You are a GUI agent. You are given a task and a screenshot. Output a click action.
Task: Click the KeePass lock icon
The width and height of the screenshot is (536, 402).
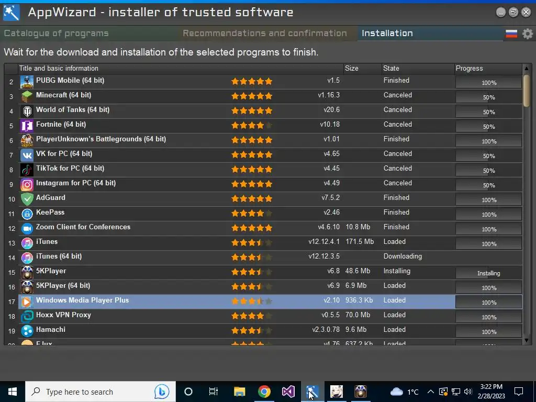27,214
